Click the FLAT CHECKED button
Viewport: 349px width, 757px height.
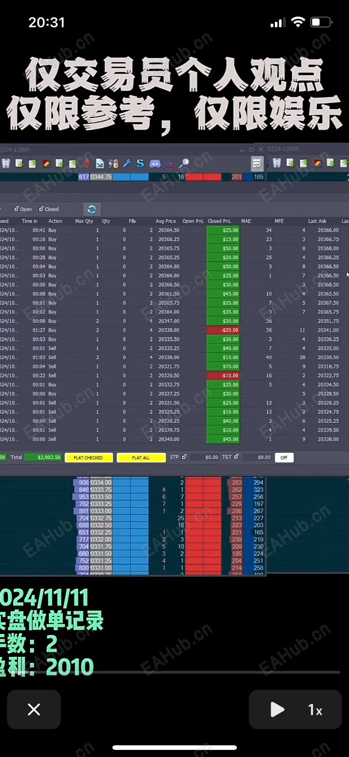89,458
